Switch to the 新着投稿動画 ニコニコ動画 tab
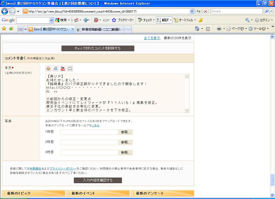Viewport: 275px width, 199px height. click(x=101, y=30)
